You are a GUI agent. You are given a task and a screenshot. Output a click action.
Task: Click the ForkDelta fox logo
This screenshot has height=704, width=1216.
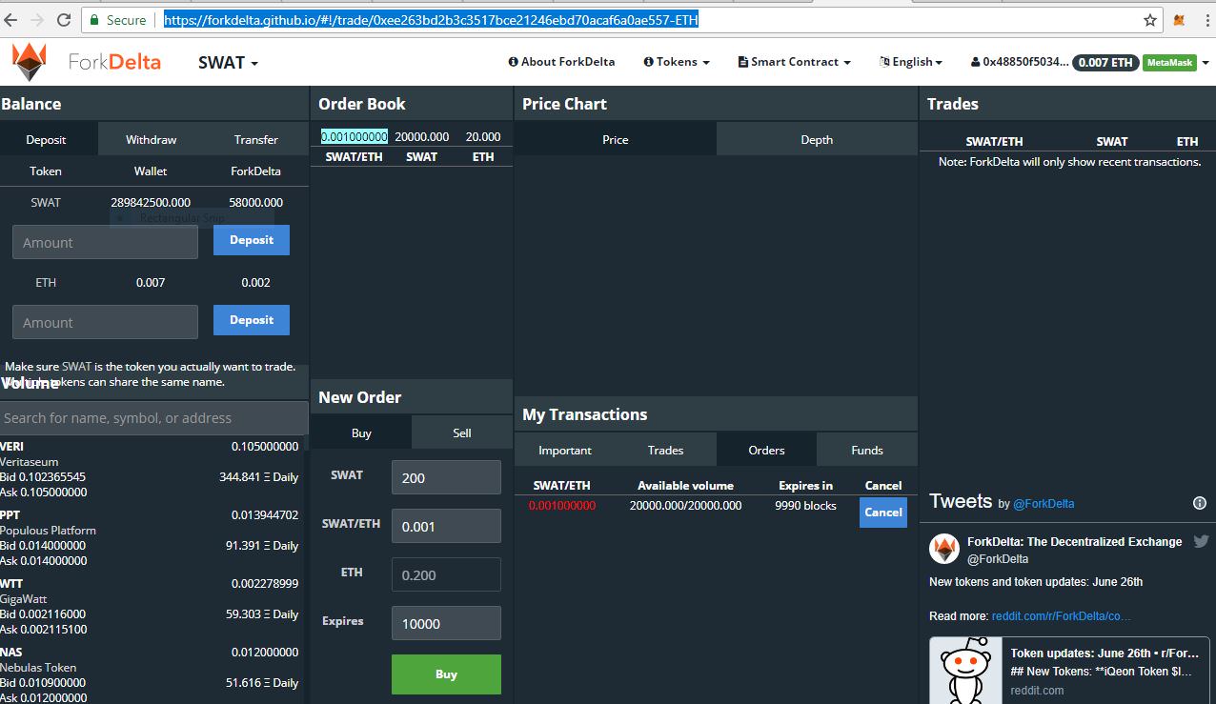pos(30,62)
